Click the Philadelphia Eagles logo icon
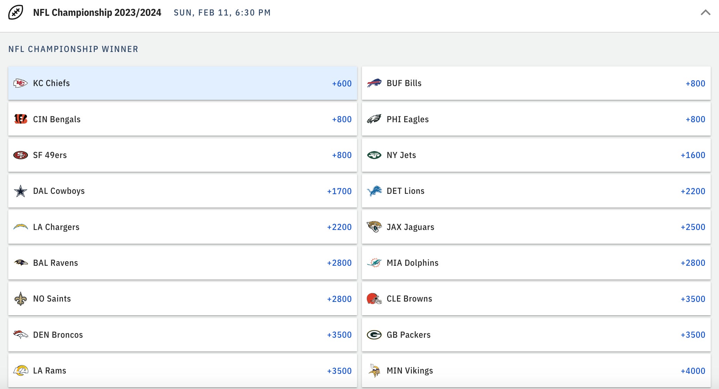 pos(374,119)
